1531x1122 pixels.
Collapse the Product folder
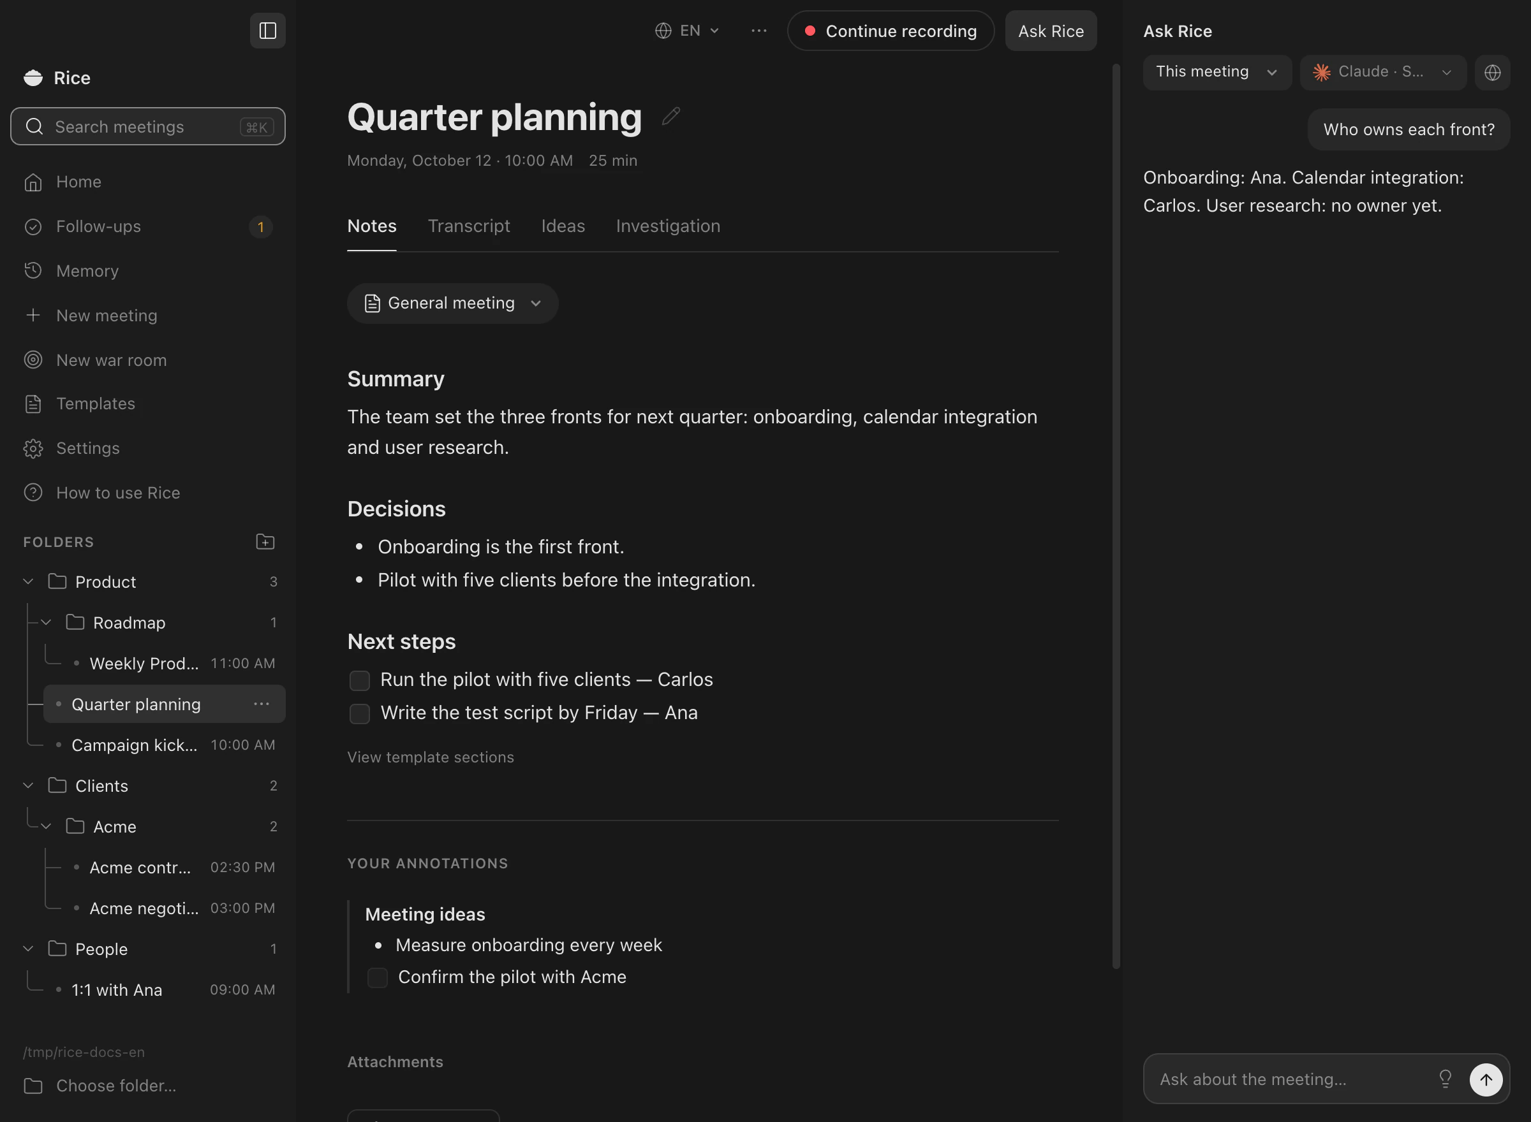point(29,581)
